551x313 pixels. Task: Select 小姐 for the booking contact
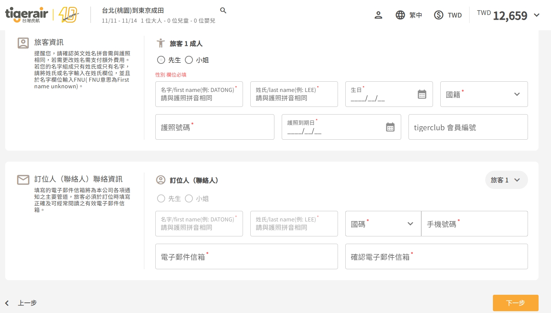coord(189,198)
